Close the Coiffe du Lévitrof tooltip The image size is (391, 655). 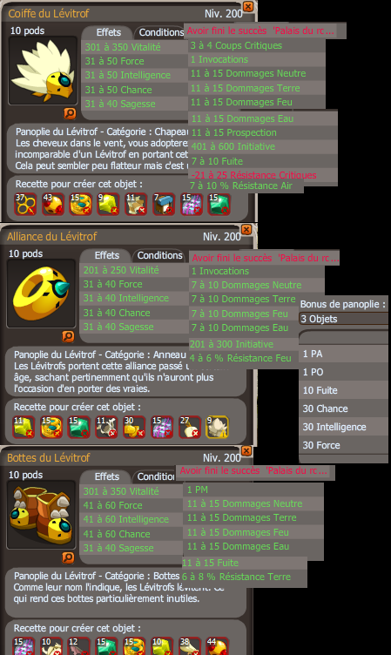pyautogui.click(x=248, y=6)
